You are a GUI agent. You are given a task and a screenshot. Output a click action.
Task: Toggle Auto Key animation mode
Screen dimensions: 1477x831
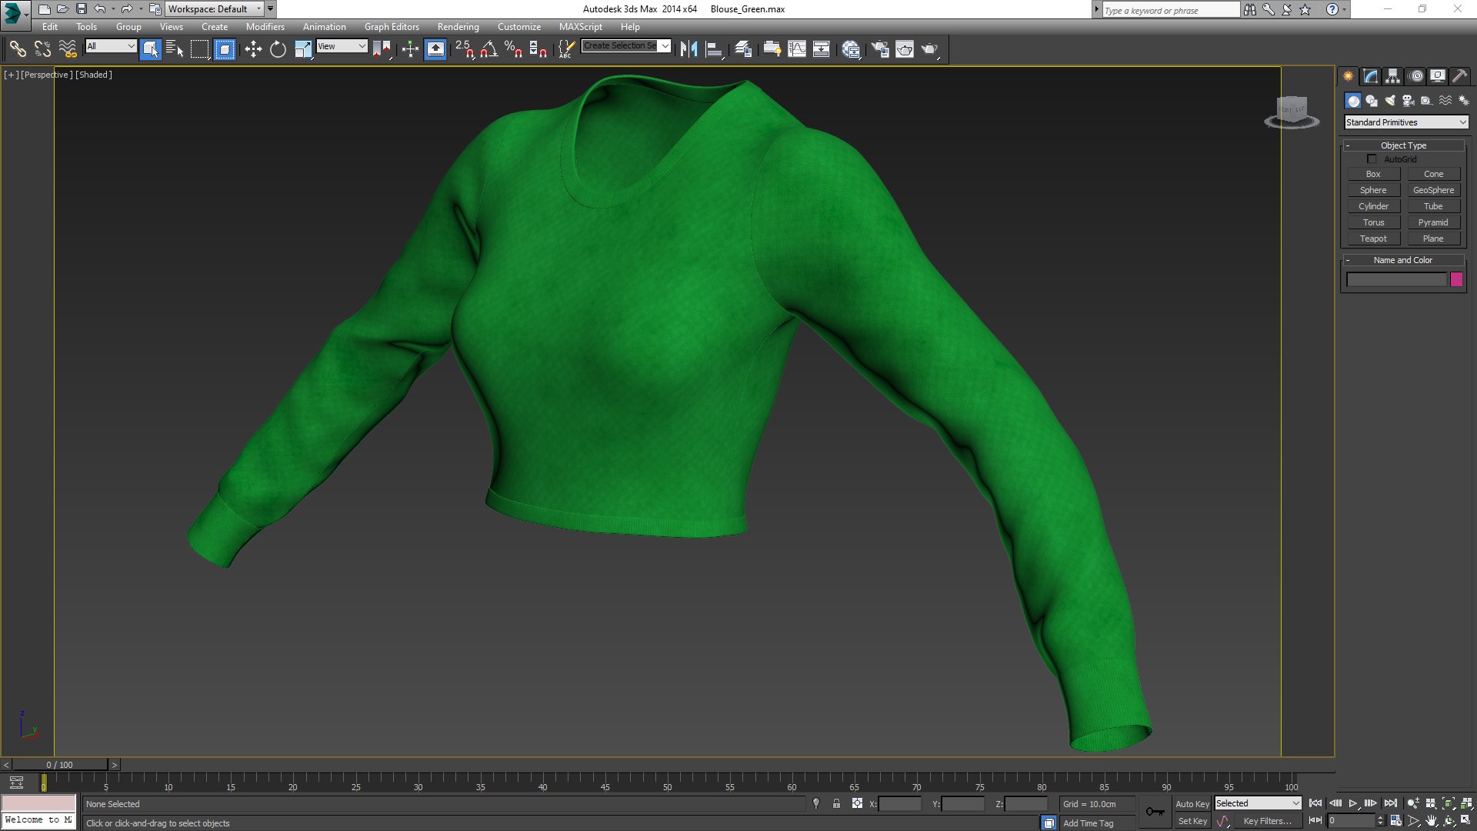pos(1192,803)
